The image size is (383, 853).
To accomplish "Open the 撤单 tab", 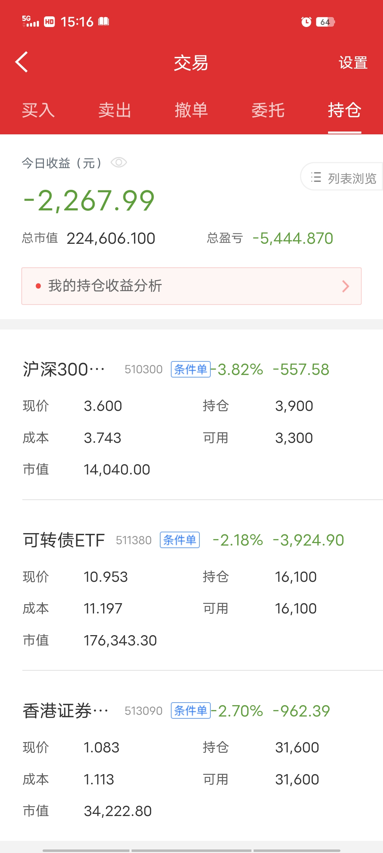I will click(191, 110).
